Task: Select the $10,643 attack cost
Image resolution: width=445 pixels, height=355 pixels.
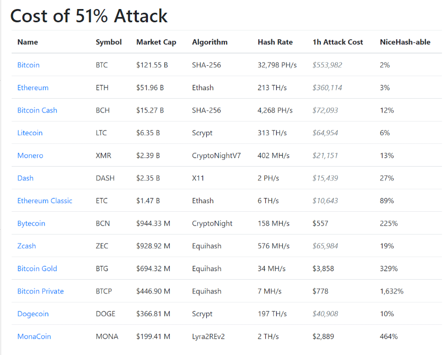Action: click(x=325, y=201)
